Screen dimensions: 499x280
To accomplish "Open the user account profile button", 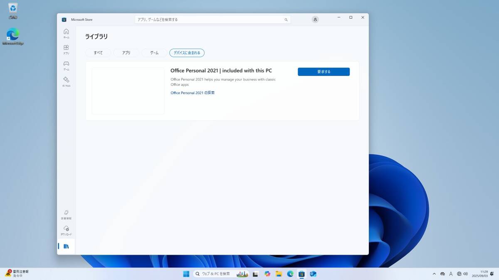I will pyautogui.click(x=315, y=19).
